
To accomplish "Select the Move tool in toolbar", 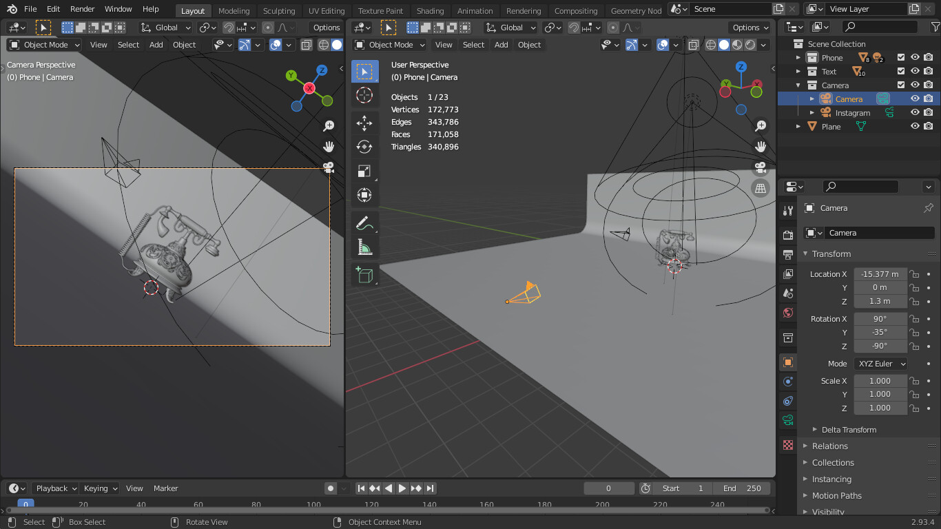I will click(x=364, y=123).
